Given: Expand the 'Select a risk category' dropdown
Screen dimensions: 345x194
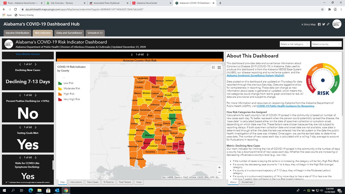Looking at the screenshot, I should 295,44.
